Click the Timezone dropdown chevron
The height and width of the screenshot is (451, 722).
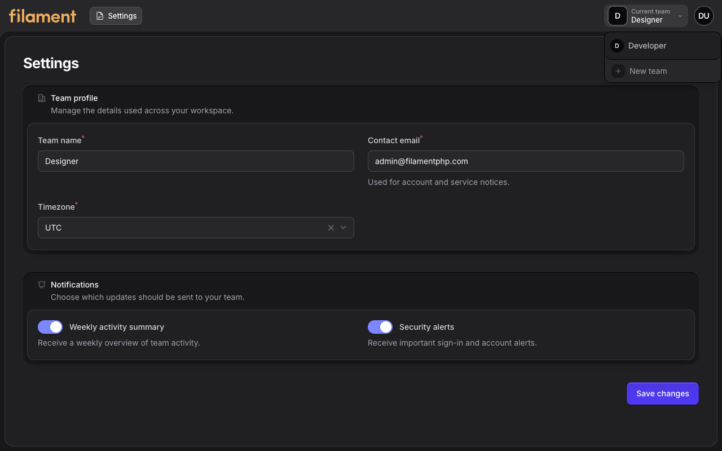pyautogui.click(x=343, y=228)
